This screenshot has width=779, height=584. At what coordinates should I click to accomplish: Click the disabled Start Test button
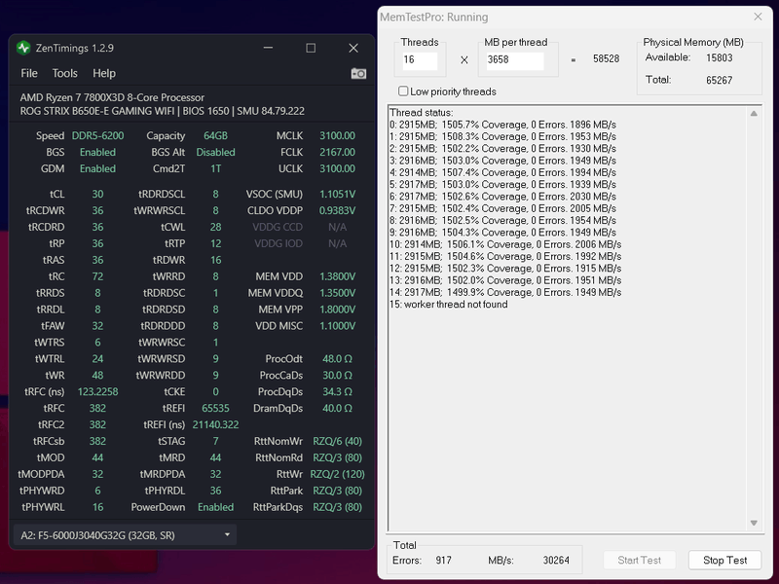639,561
